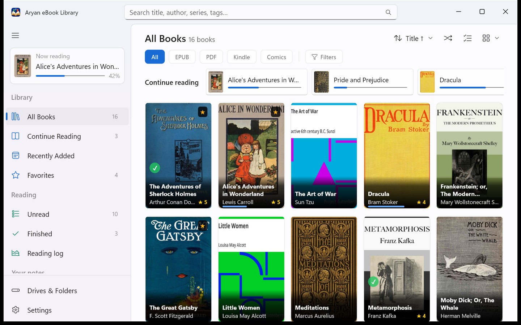Select the EPUB format tab
The height and width of the screenshot is (325, 521).
point(182,57)
